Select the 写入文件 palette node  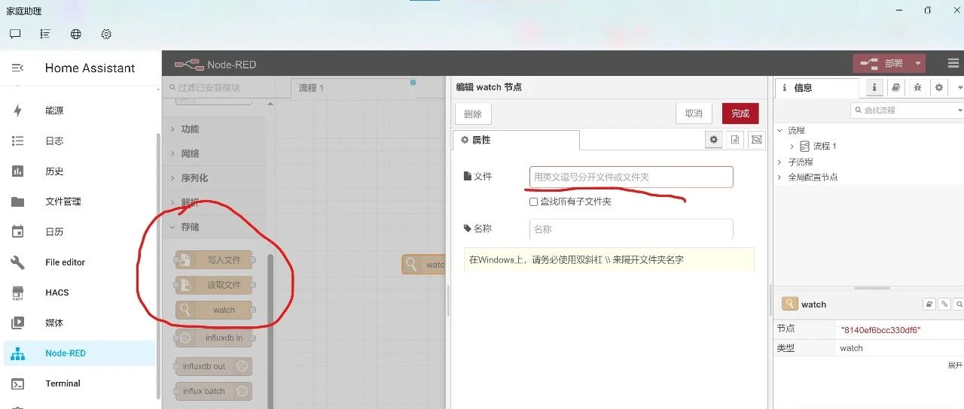(214, 260)
